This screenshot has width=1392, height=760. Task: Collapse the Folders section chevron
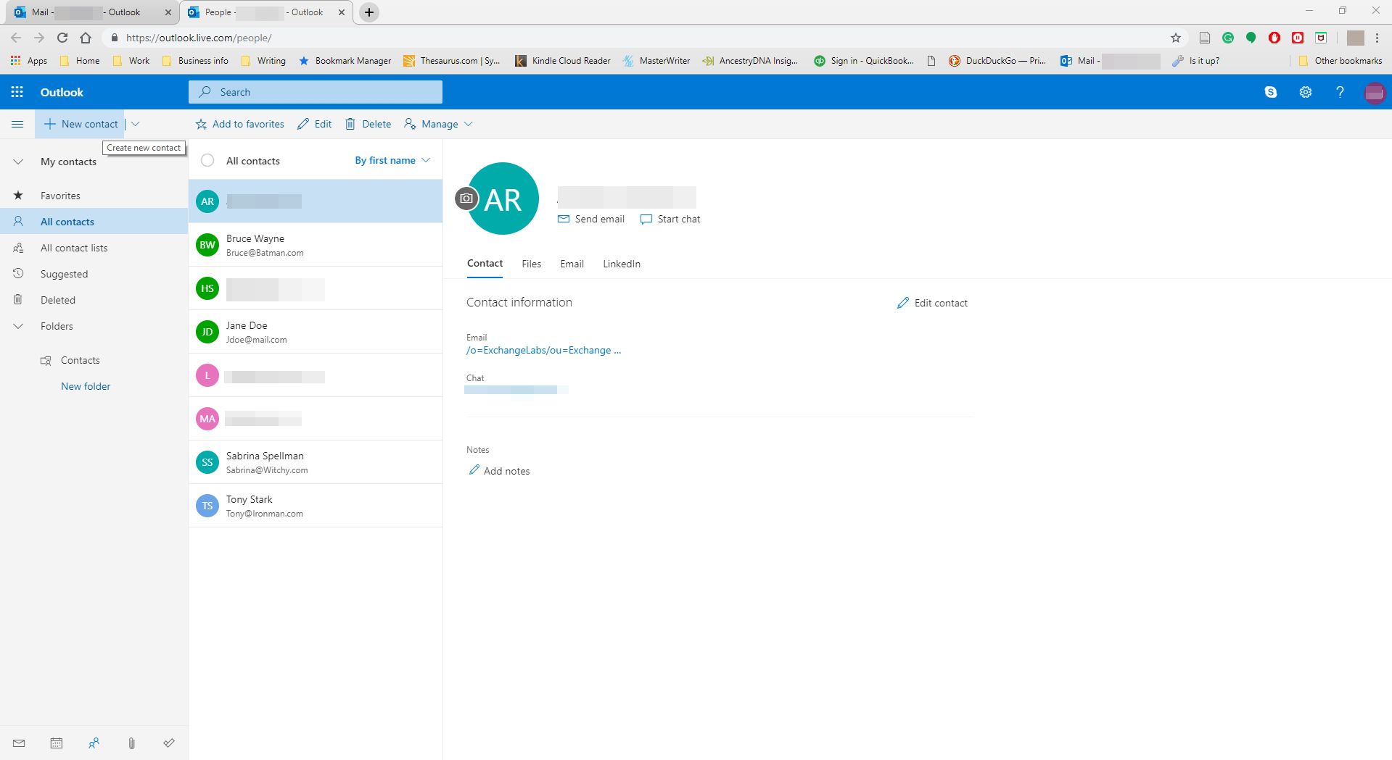click(x=18, y=326)
